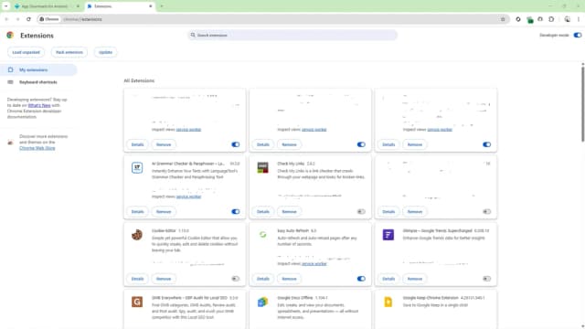585x329 pixels.
Task: Click the Cookie-Editor extension title text
Action: (x=164, y=231)
